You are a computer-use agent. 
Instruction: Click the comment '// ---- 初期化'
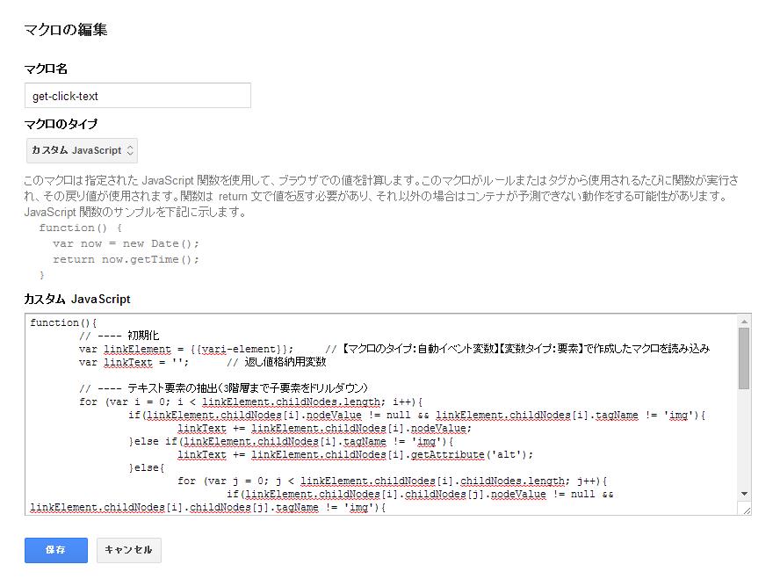[x=119, y=336]
